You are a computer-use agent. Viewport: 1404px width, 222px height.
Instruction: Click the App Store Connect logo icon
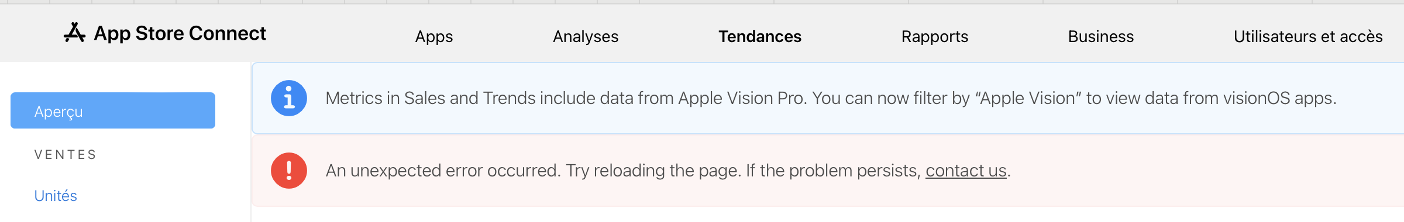point(74,33)
